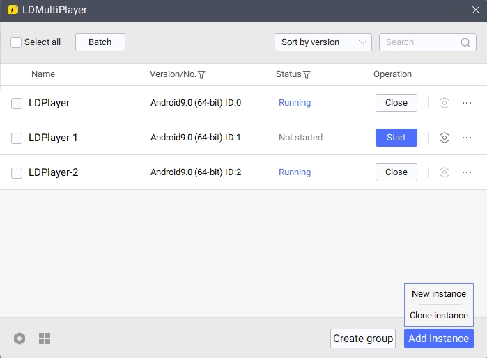Click the Operation column header
The height and width of the screenshot is (358, 487).
(x=392, y=74)
